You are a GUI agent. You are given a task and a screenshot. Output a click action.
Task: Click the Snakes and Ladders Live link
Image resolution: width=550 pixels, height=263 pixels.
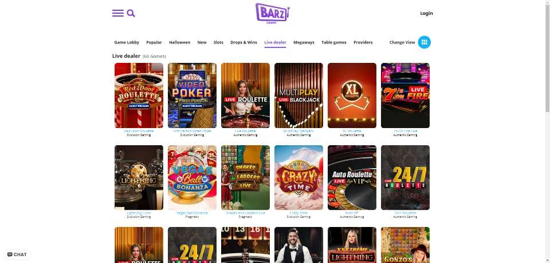(246, 213)
